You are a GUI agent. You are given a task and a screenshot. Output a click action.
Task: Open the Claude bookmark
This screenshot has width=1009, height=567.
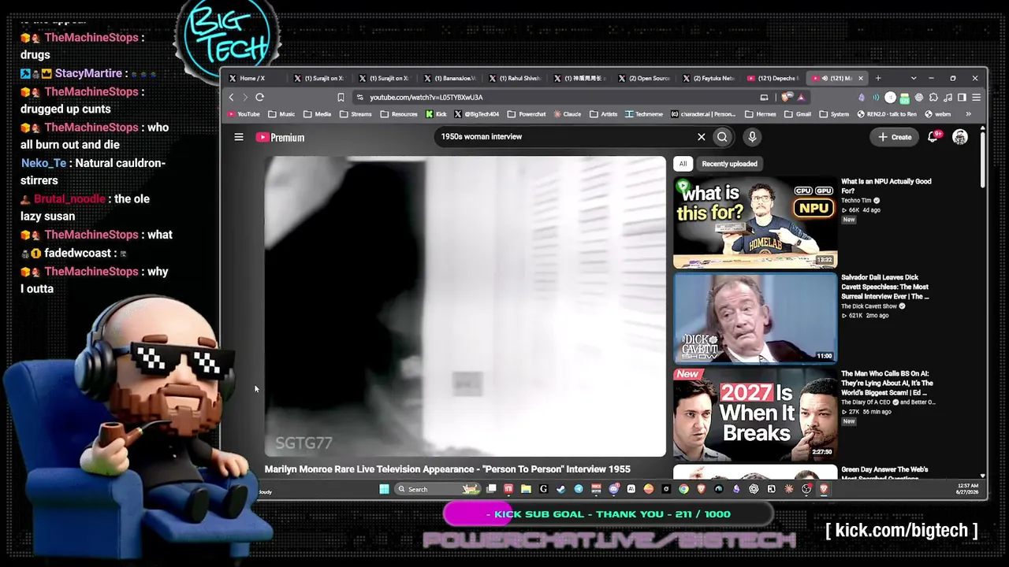click(x=568, y=114)
